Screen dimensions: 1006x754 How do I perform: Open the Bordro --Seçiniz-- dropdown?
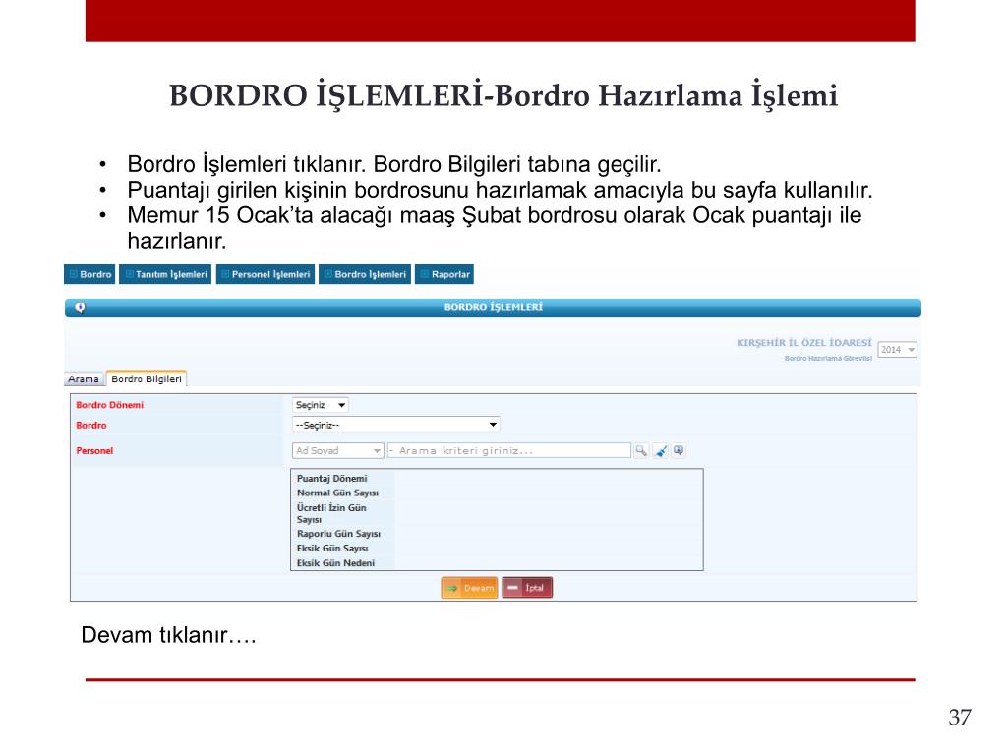(x=396, y=425)
